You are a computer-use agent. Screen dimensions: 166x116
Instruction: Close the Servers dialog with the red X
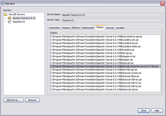click(x=162, y=3)
